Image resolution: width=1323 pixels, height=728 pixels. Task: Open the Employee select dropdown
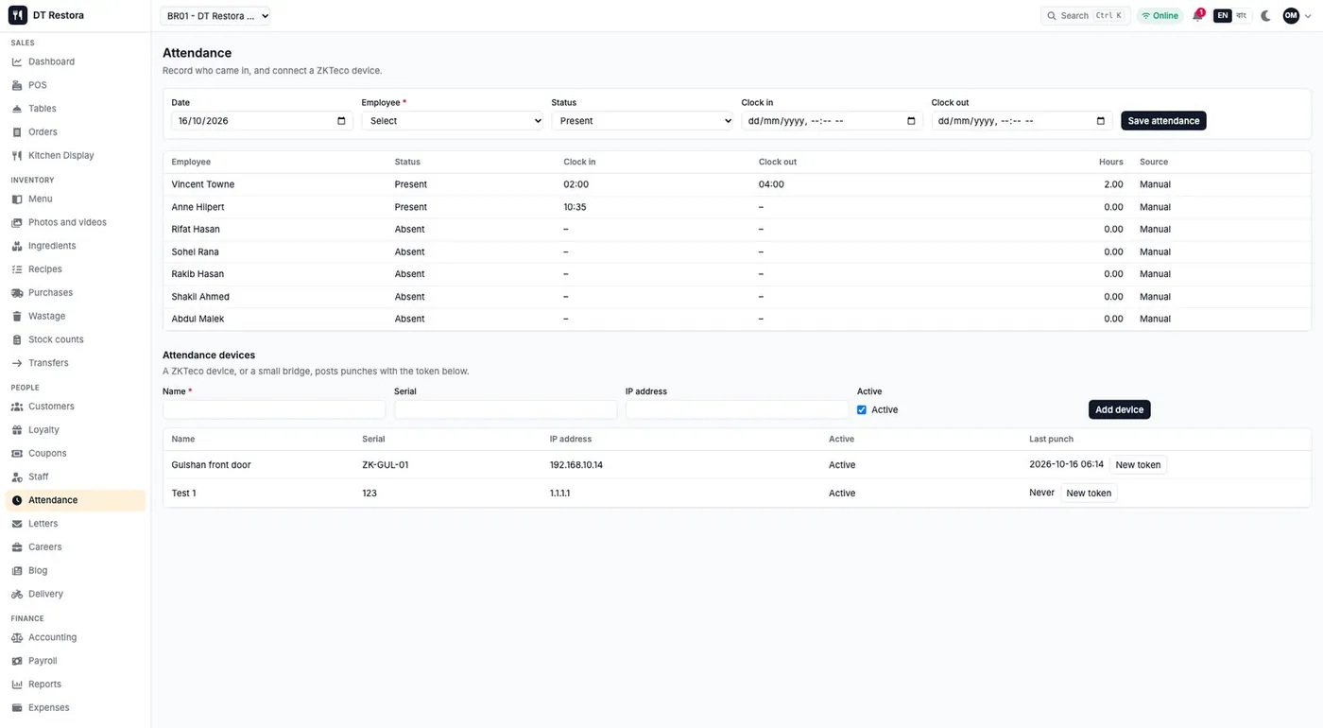point(453,121)
